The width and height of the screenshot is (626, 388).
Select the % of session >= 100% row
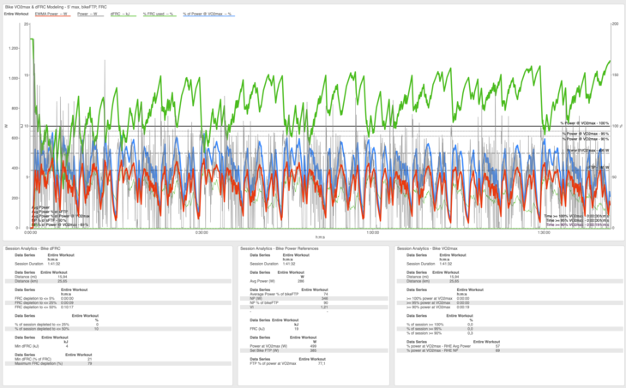click(510, 325)
